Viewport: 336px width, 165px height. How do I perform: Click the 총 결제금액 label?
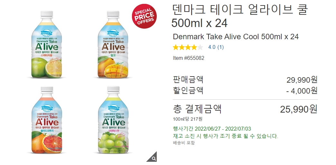click(x=197, y=109)
